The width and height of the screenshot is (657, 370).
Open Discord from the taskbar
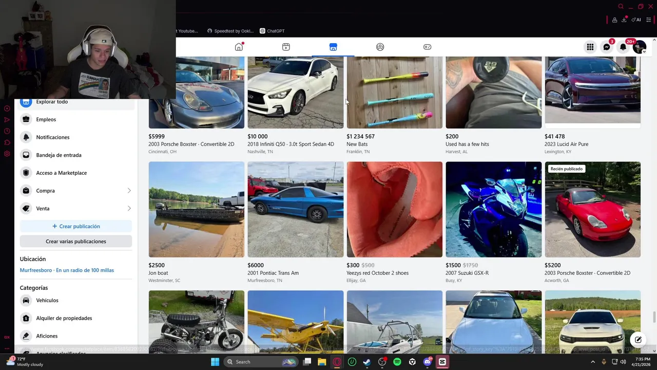point(428,362)
